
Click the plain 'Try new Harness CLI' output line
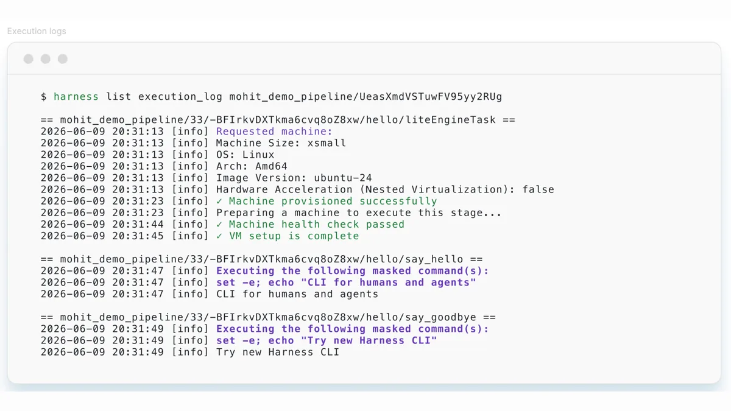pyautogui.click(x=190, y=352)
